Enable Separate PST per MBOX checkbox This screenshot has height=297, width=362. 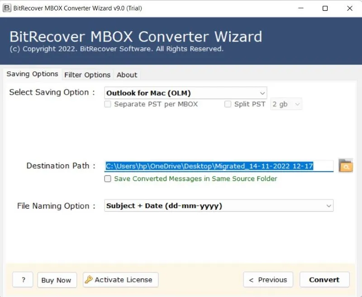[x=108, y=104]
